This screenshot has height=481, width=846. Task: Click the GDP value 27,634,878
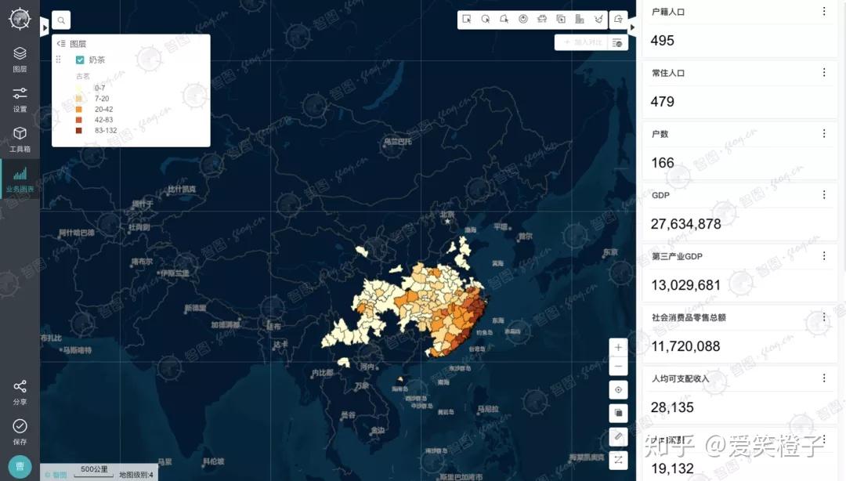(685, 224)
